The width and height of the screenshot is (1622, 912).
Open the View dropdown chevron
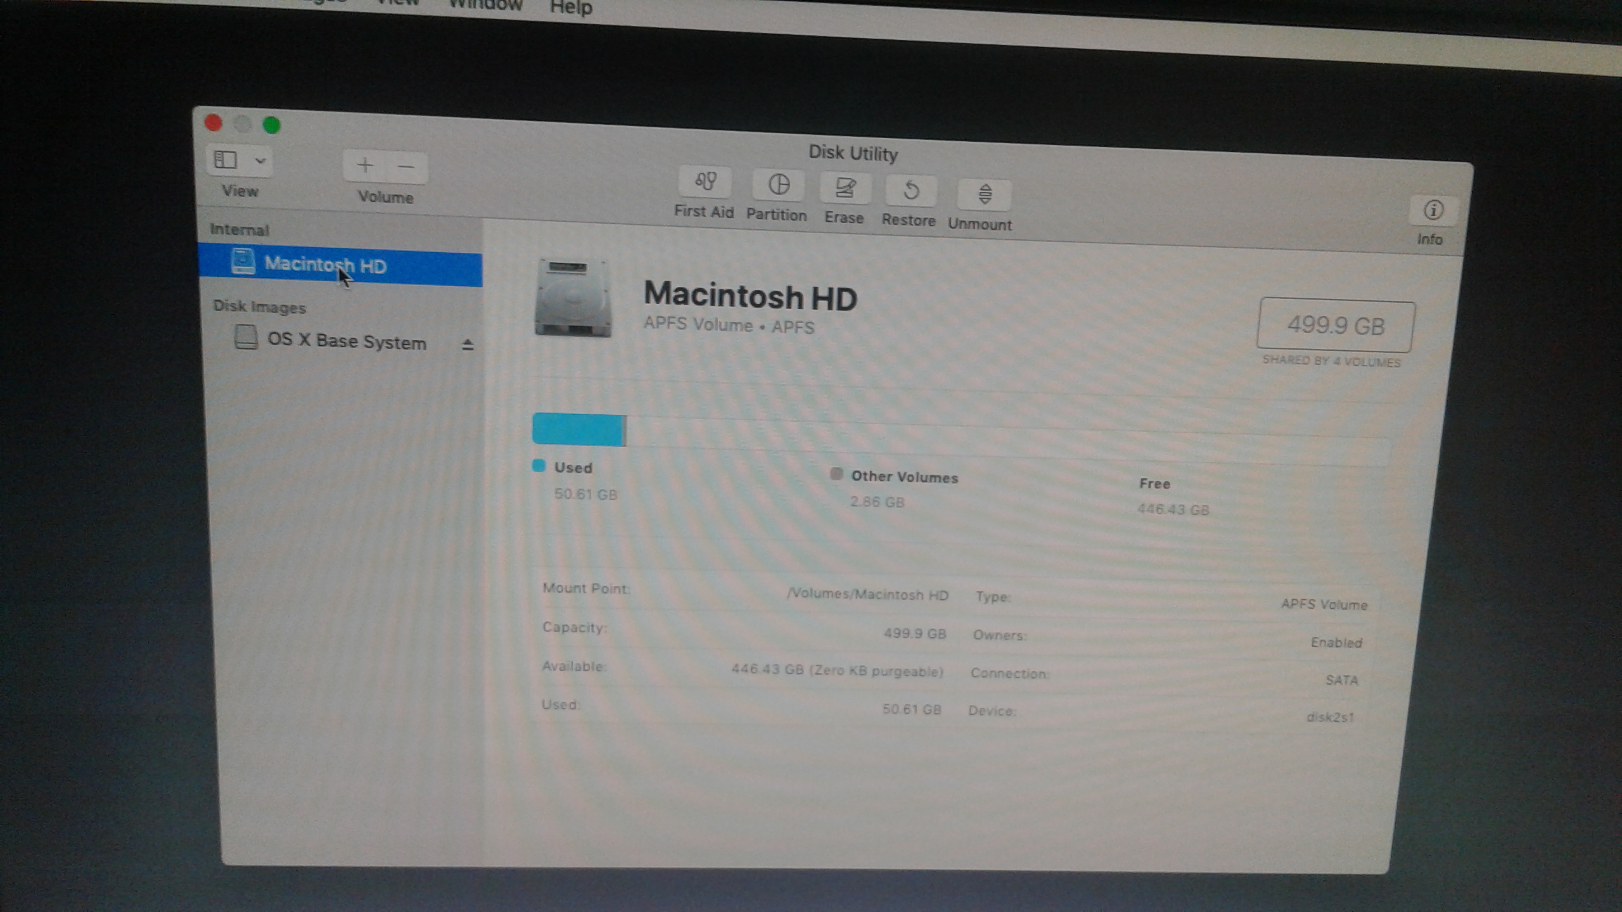pos(260,161)
